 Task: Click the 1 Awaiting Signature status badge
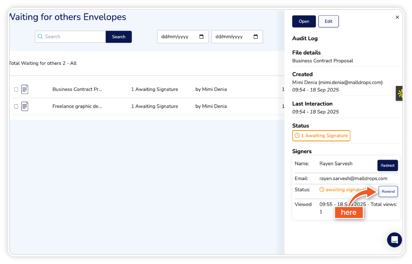point(321,136)
